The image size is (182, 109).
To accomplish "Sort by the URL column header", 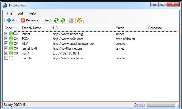I will click(83, 28).
